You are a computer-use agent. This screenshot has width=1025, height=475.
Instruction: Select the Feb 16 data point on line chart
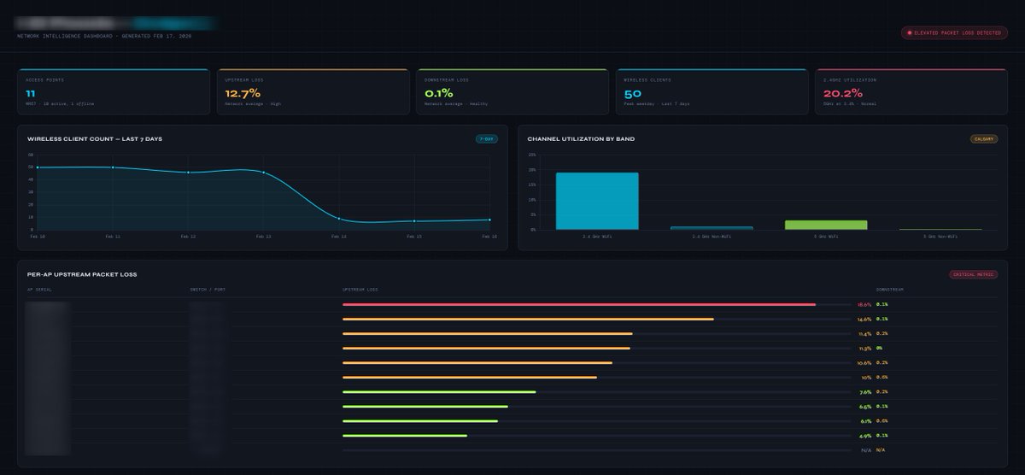489,220
